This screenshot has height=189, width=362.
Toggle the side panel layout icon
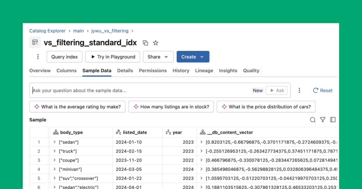[x=333, y=119]
